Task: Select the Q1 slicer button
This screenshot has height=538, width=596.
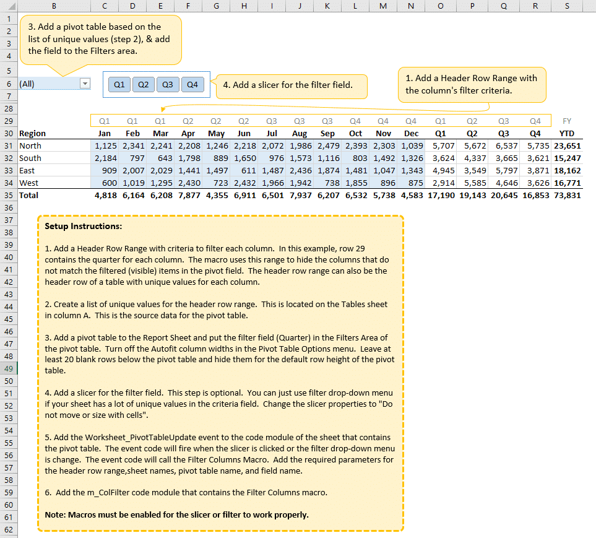Action: tap(119, 84)
